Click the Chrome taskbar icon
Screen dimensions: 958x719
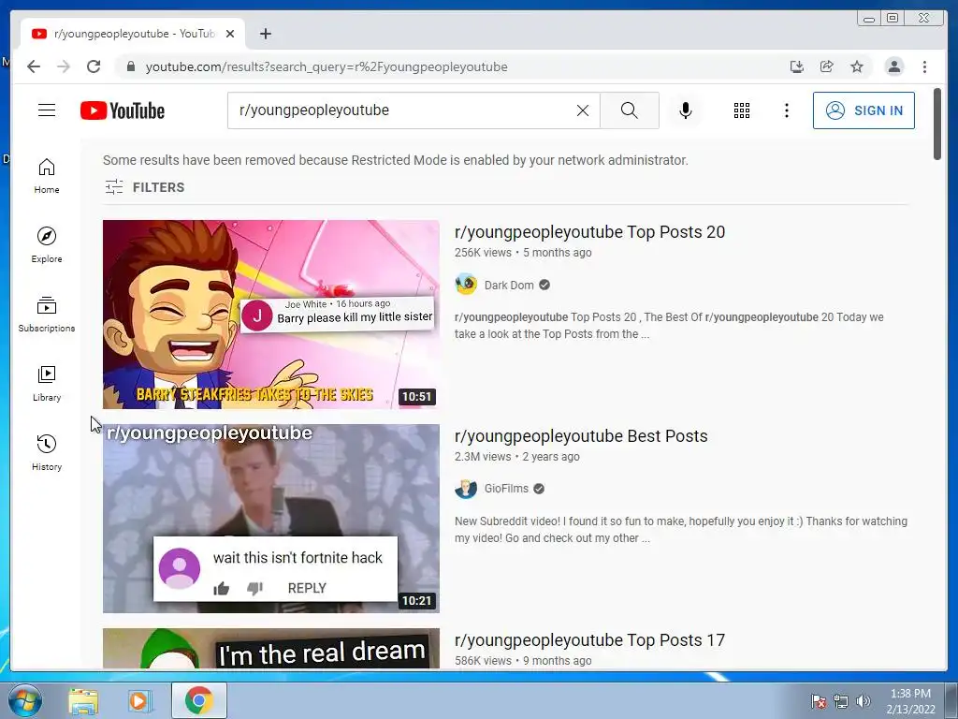[x=198, y=700]
